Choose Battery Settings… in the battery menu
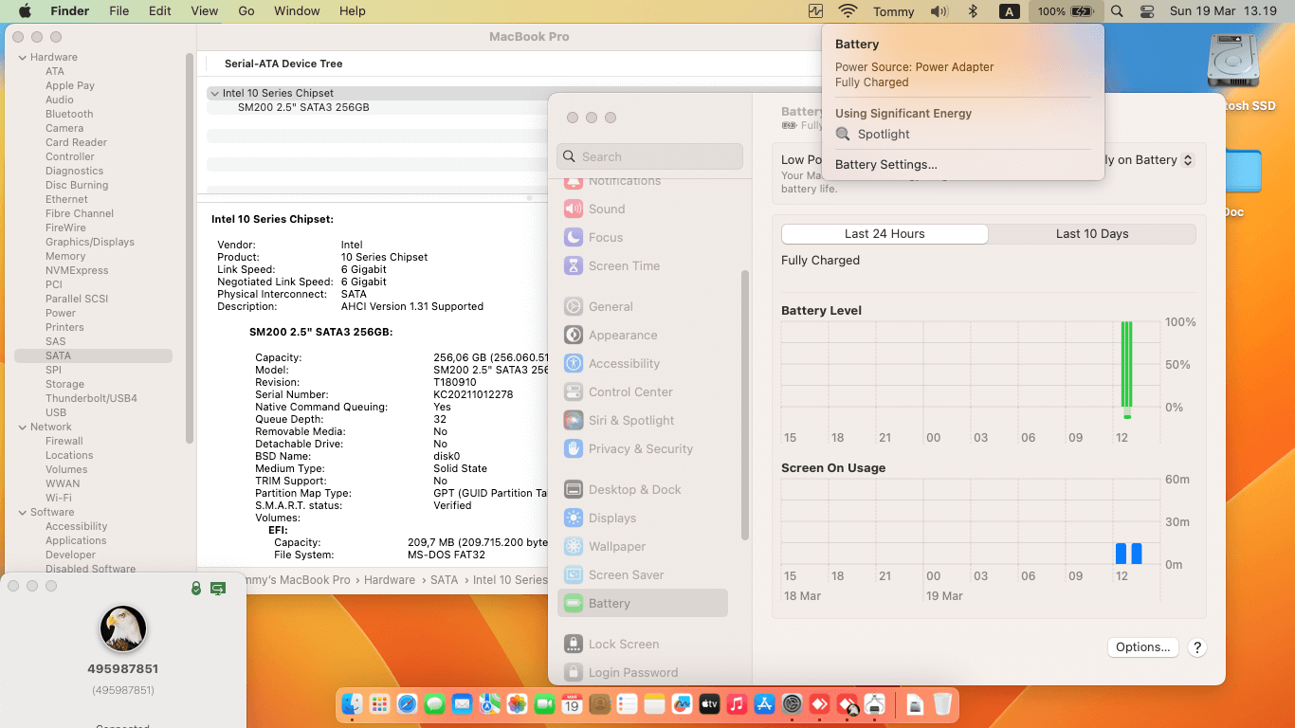1295x728 pixels. tap(886, 165)
